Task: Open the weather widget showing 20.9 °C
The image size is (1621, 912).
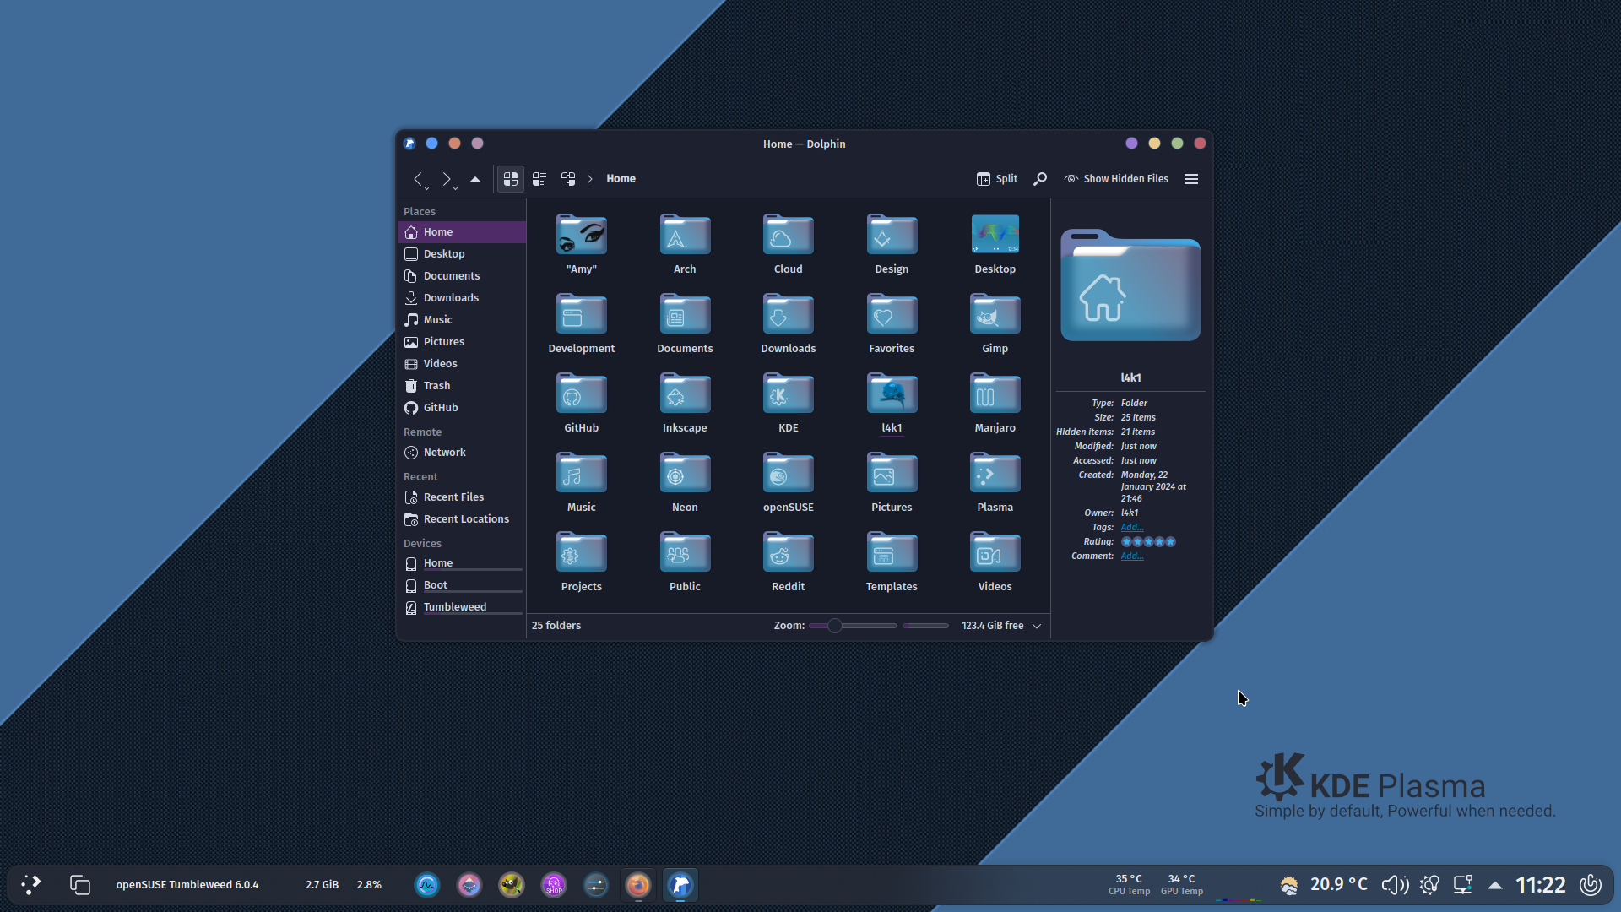Action: [1323, 885]
